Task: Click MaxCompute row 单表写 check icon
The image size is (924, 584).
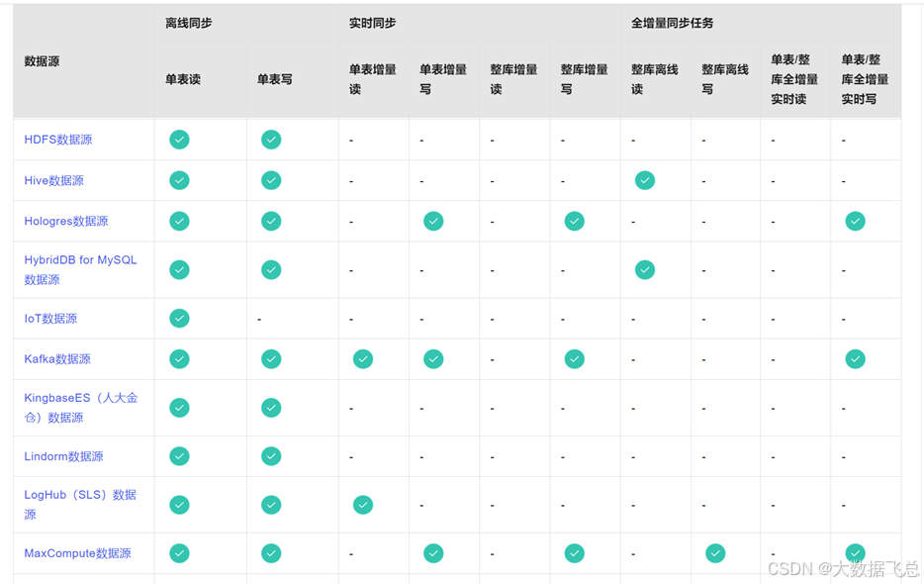Action: pos(271,553)
